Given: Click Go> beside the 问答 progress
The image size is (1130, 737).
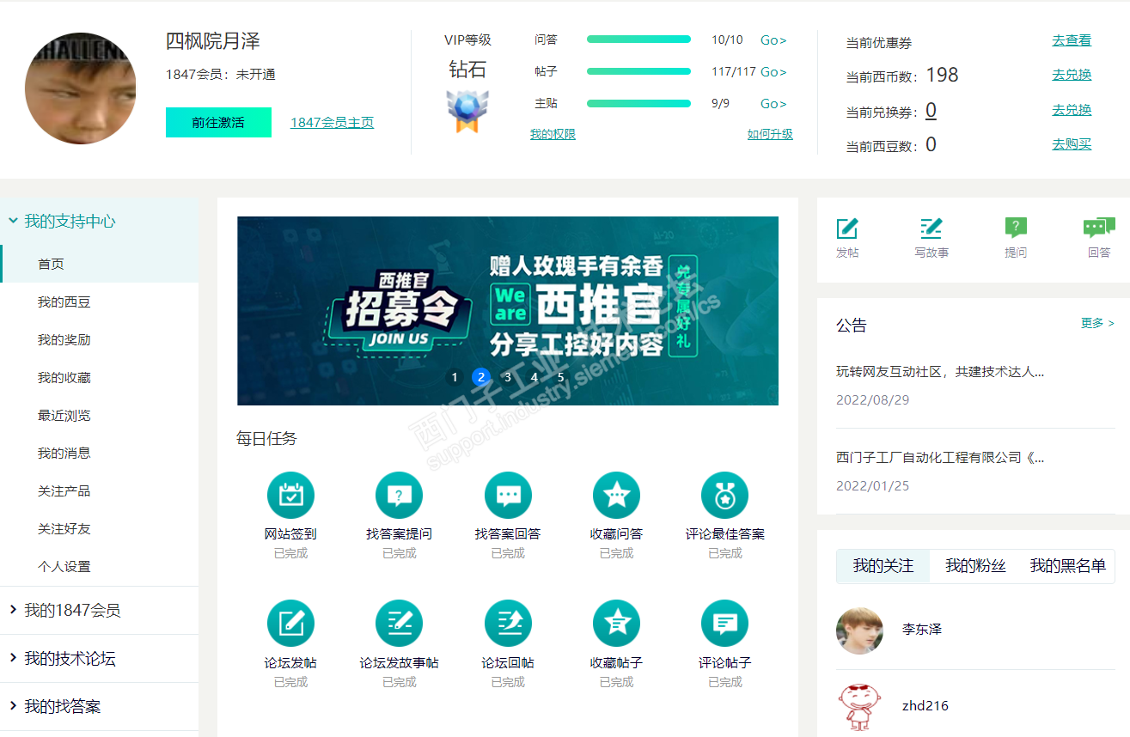Looking at the screenshot, I should coord(773,40).
